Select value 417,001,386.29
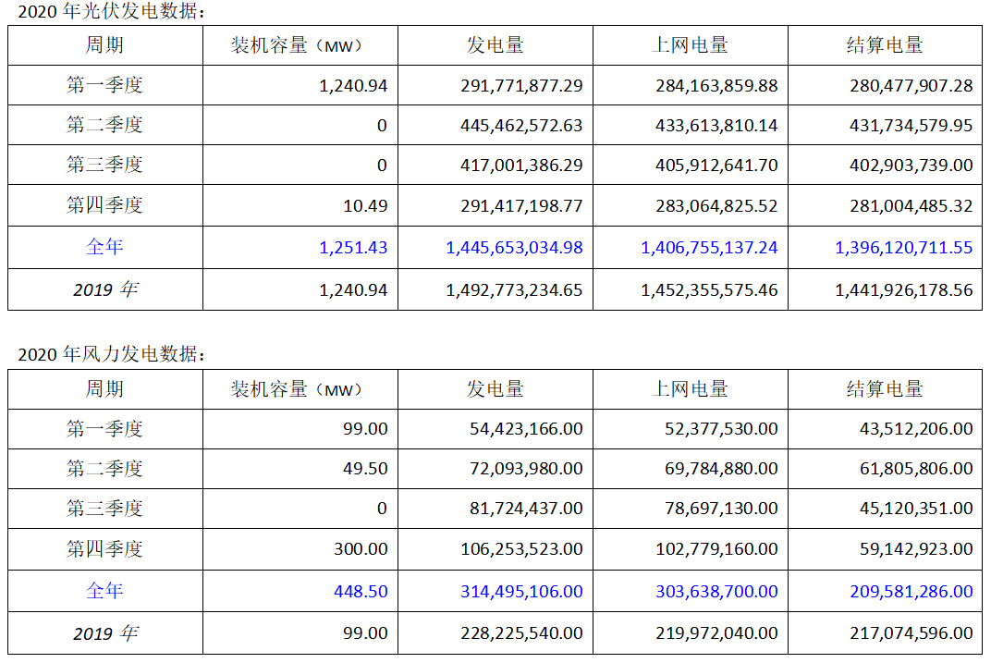 521,165
